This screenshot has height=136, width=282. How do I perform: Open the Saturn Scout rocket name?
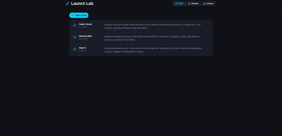coord(85,24)
